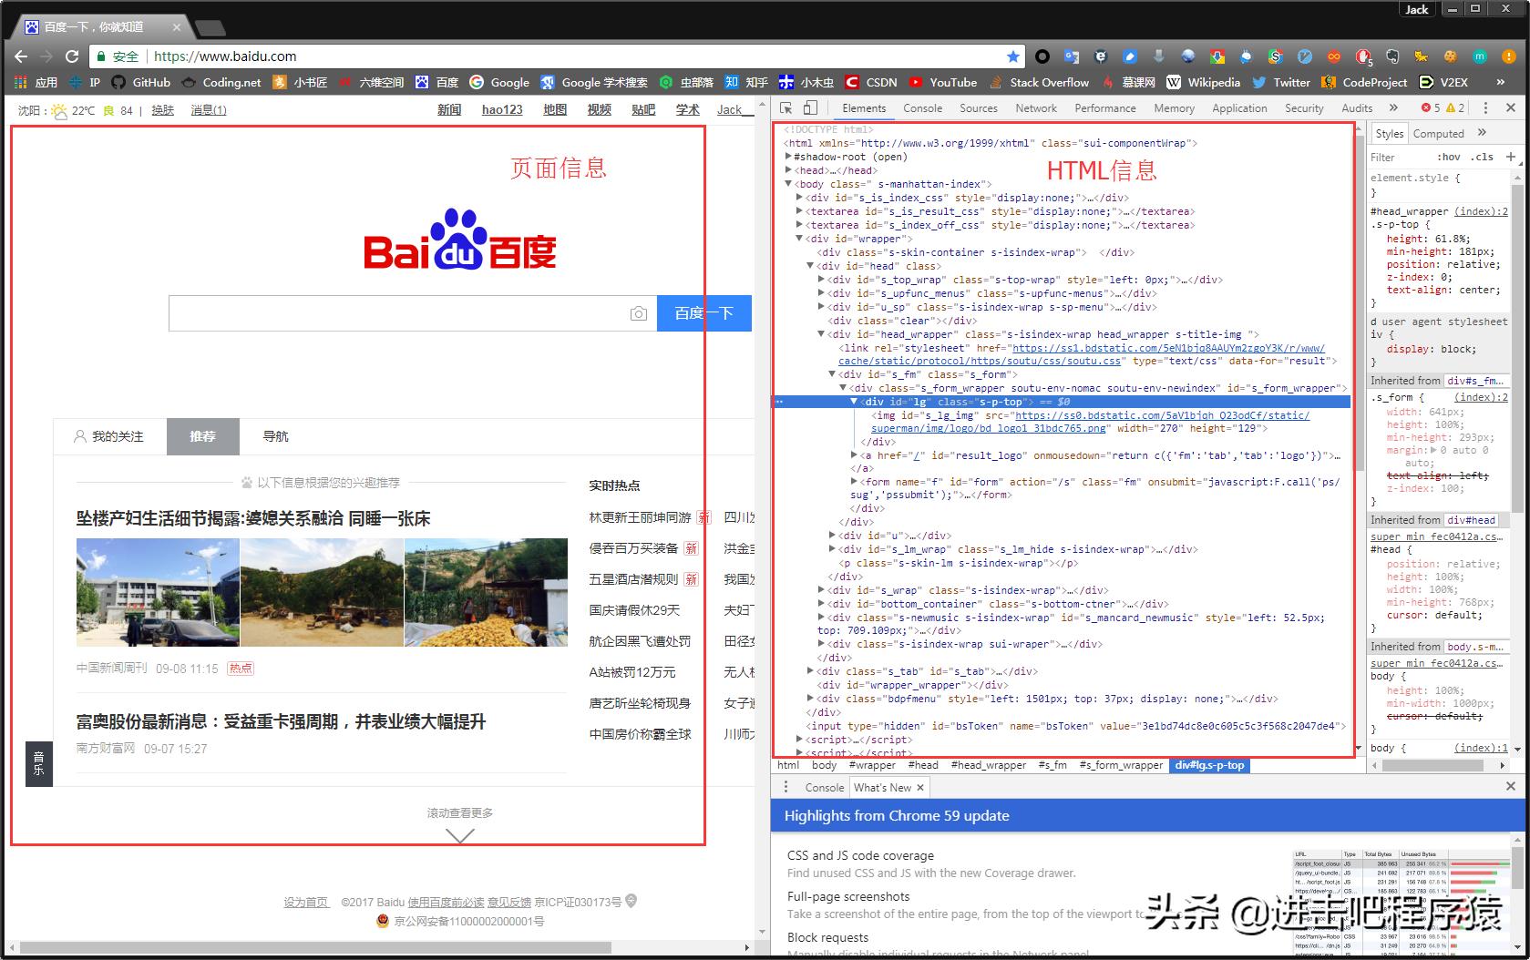Click the 百度一下 search button
1530x960 pixels.
(703, 313)
